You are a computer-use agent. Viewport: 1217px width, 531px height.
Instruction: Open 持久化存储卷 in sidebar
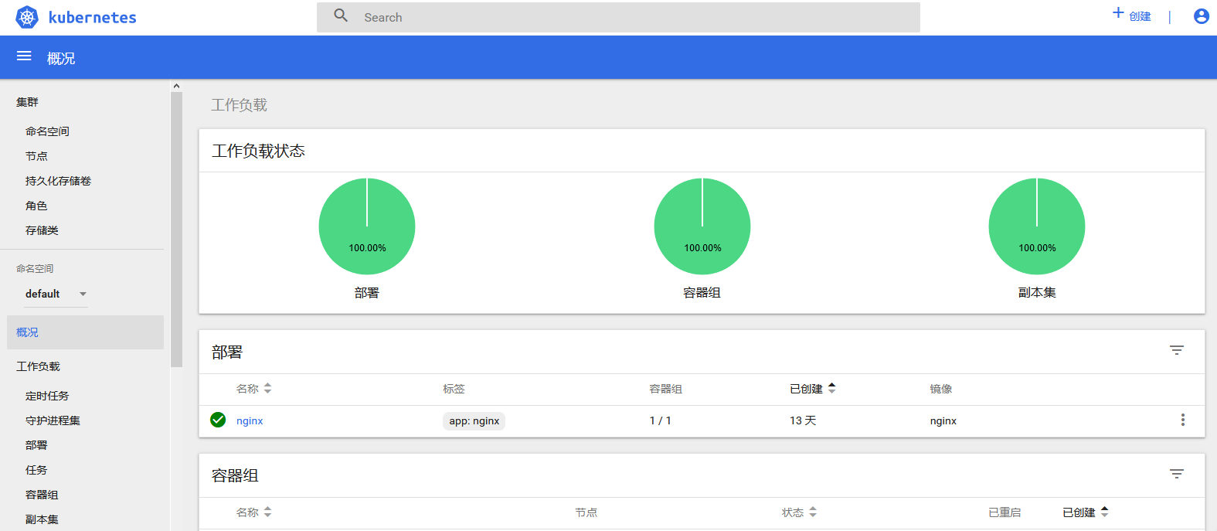coord(58,181)
